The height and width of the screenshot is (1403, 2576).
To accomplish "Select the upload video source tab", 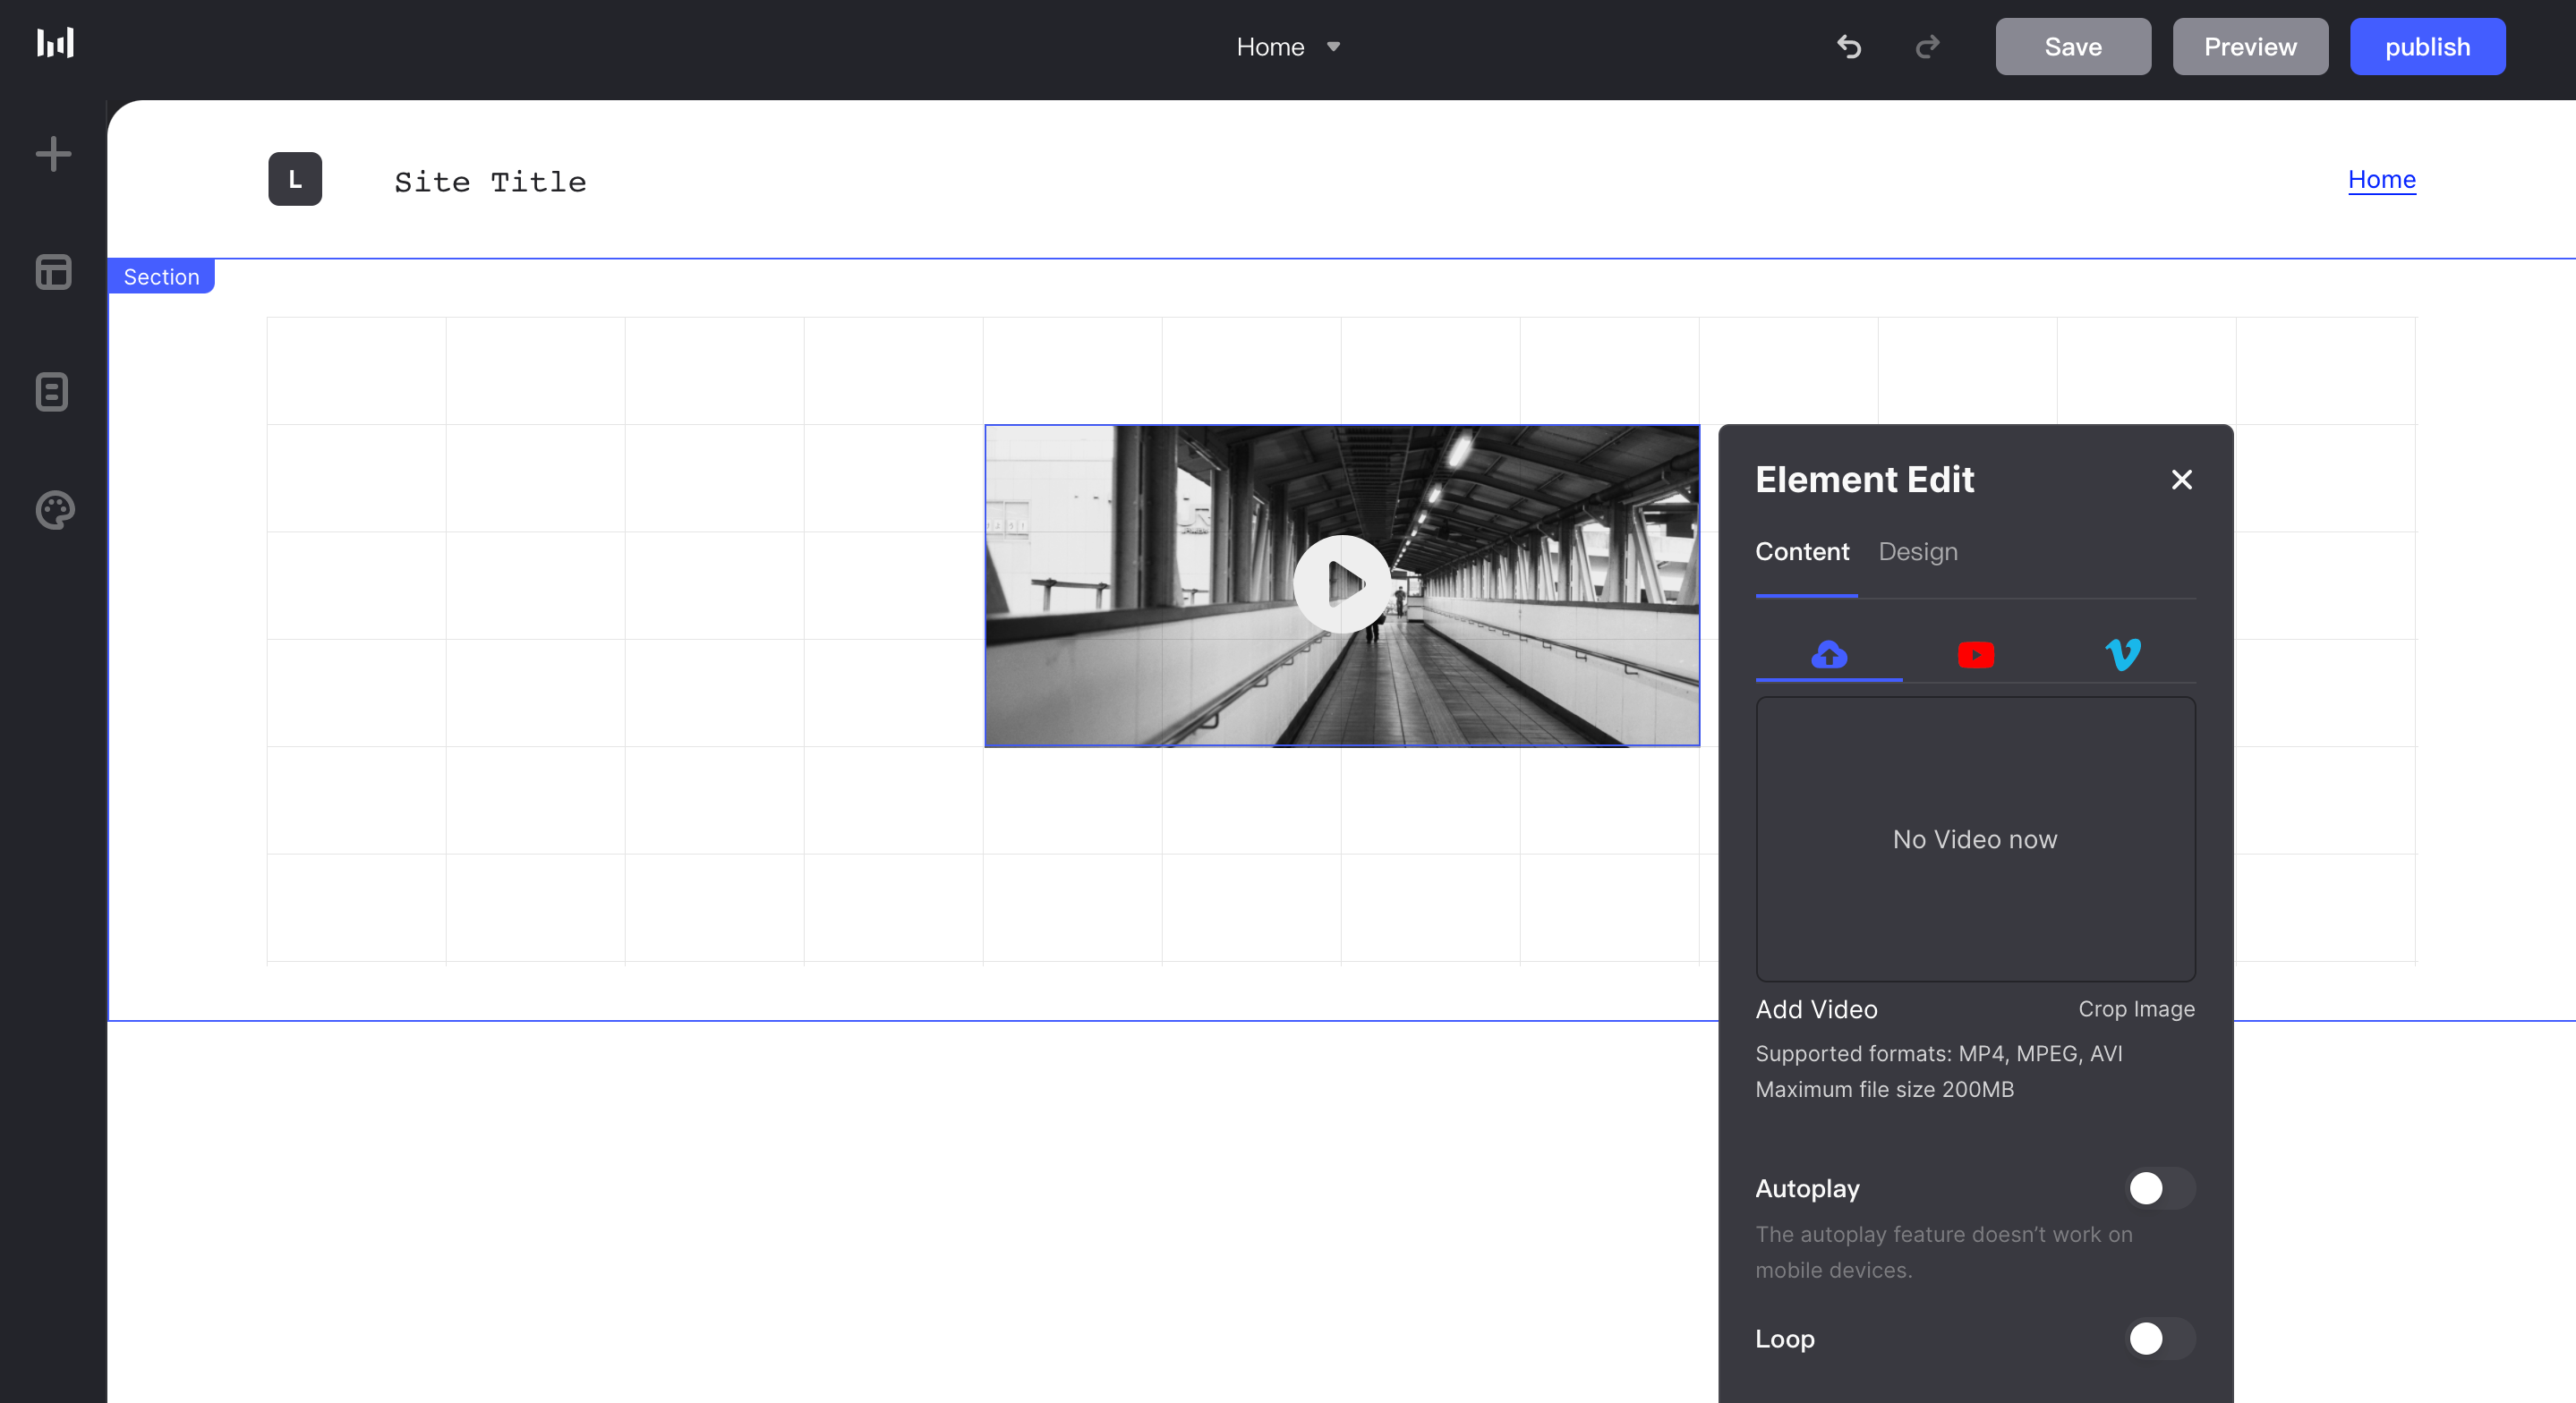I will (1829, 655).
